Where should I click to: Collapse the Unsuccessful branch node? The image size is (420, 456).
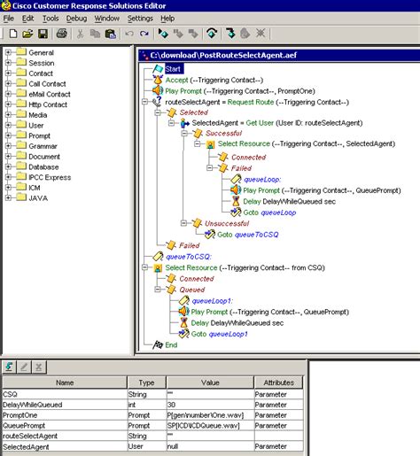click(183, 223)
